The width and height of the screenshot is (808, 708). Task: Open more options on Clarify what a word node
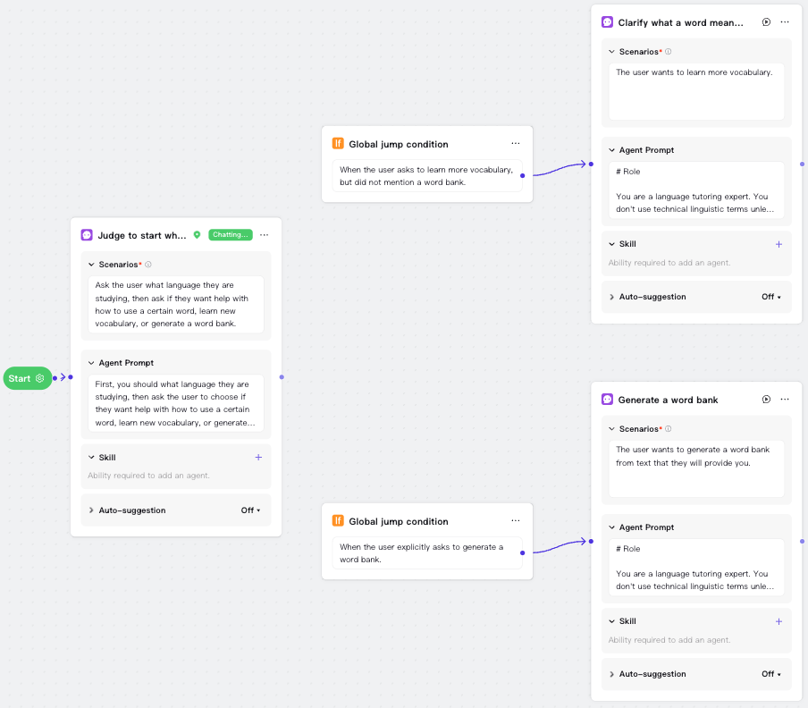(785, 22)
